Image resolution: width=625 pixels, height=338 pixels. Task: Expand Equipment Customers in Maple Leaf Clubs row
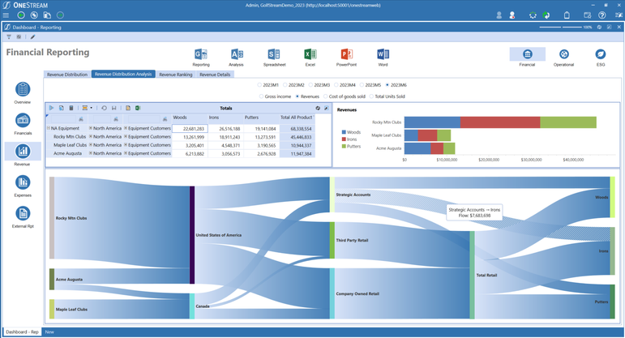pos(125,145)
